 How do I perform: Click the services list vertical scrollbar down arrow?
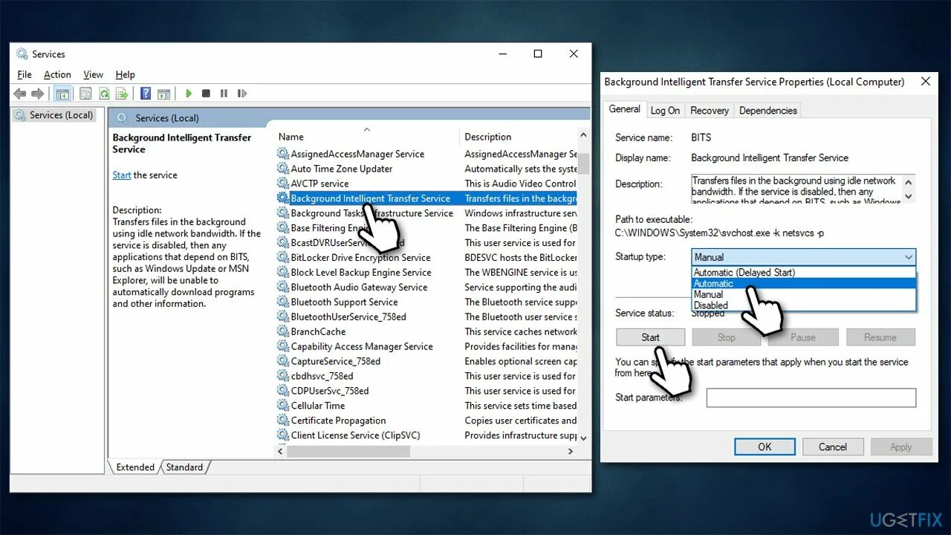(x=583, y=438)
